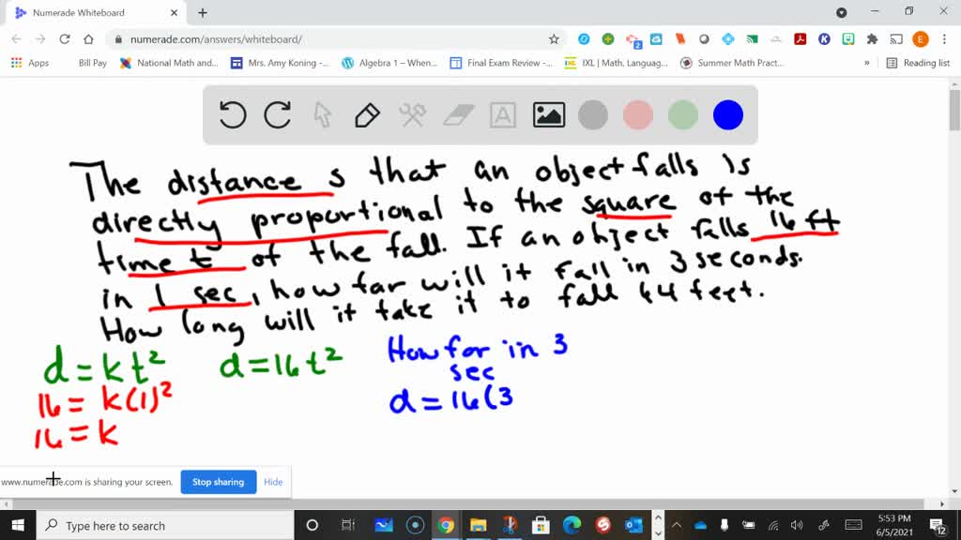
Task: Click the Windows search box in taskbar
Action: click(x=164, y=526)
